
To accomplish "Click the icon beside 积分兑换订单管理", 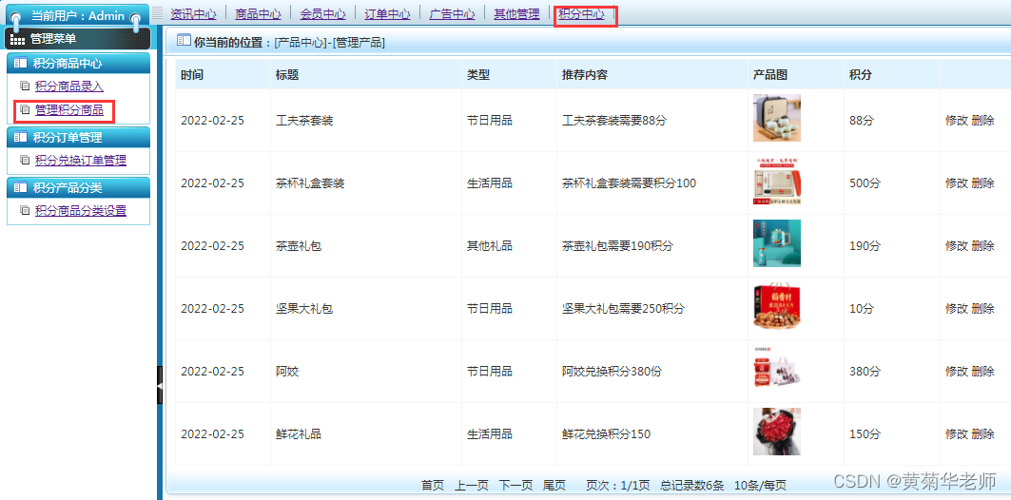I will tap(25, 161).
